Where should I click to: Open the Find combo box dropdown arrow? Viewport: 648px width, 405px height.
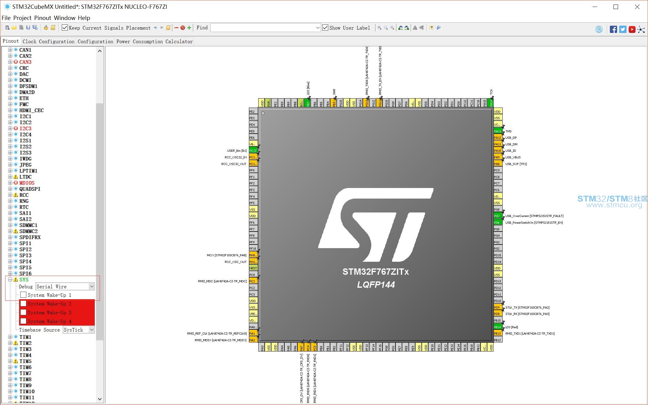318,28
